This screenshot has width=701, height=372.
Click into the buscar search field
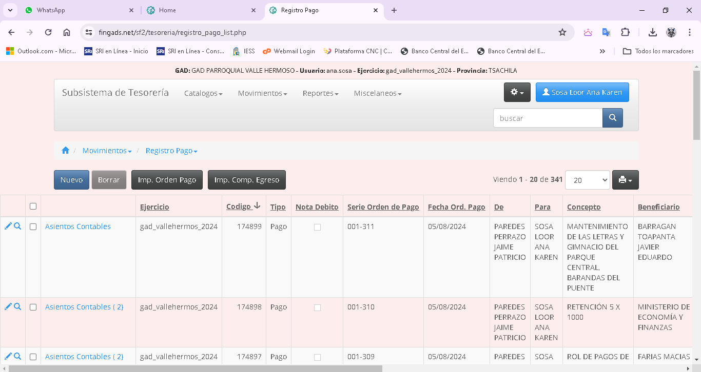tap(548, 118)
